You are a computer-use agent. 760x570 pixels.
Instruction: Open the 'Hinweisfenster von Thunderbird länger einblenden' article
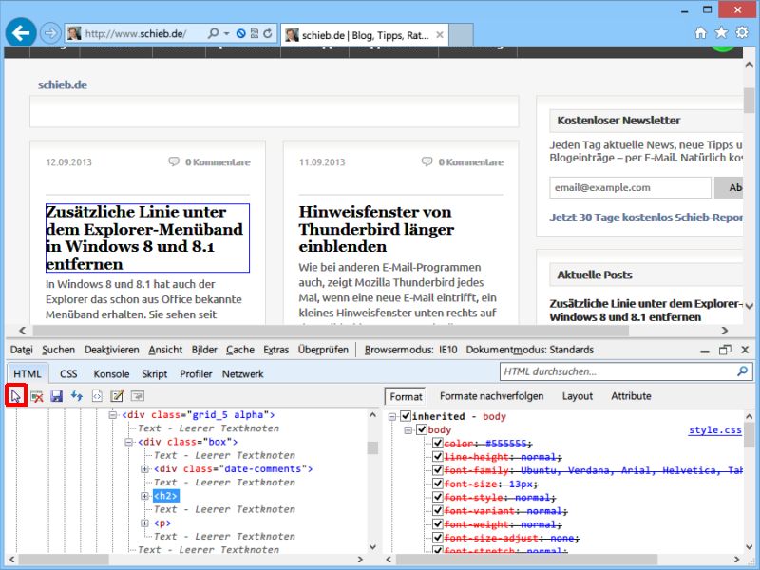pos(376,229)
